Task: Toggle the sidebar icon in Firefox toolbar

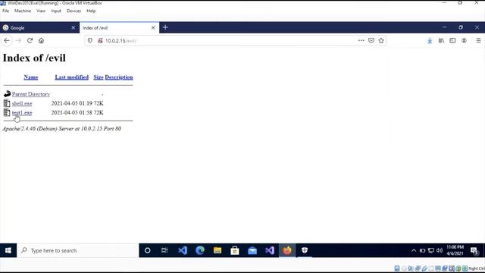Action: pyautogui.click(x=452, y=40)
